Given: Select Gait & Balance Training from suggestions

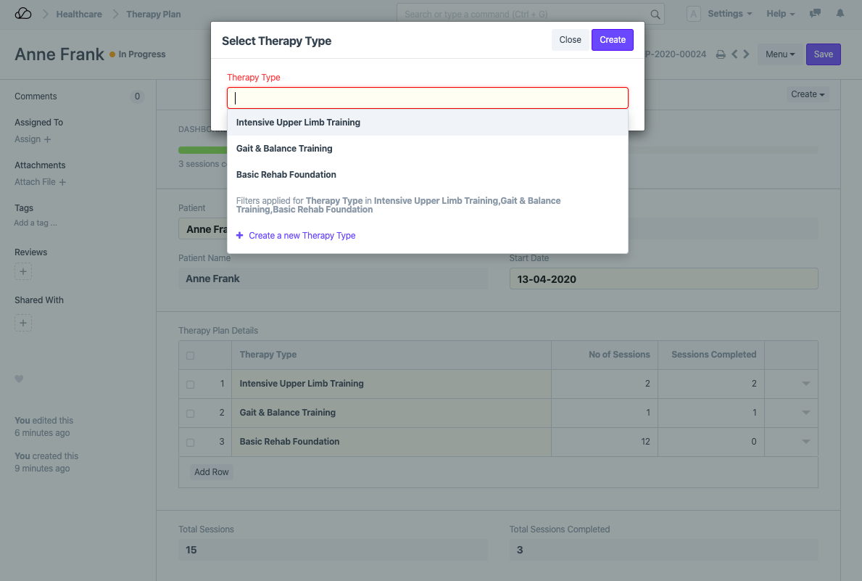Looking at the screenshot, I should pos(284,149).
